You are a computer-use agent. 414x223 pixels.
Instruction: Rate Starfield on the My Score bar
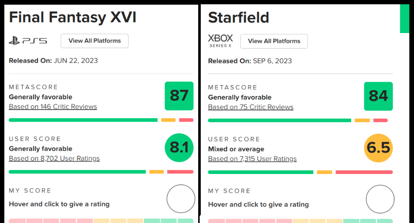(x=300, y=221)
